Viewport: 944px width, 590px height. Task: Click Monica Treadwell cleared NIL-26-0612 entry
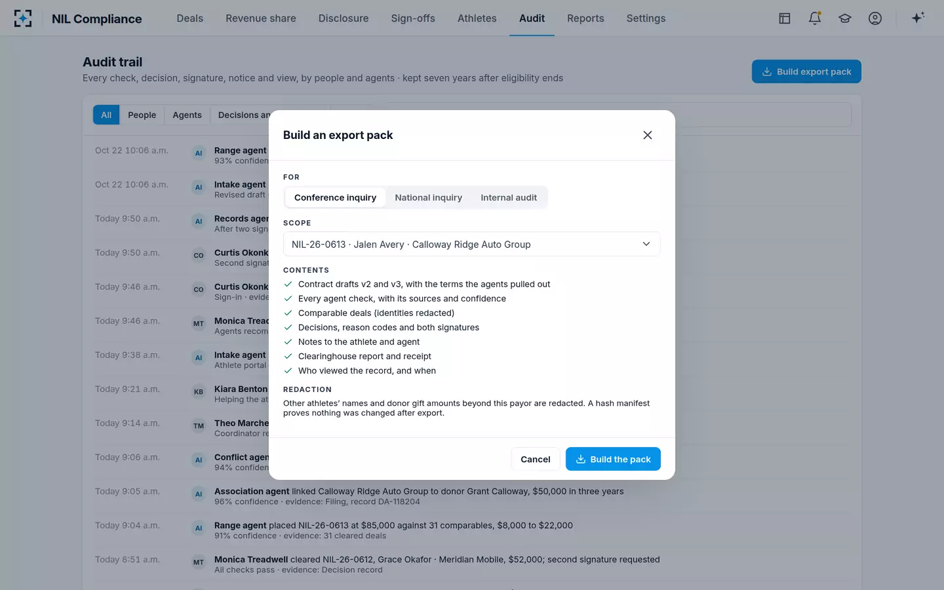click(x=437, y=559)
